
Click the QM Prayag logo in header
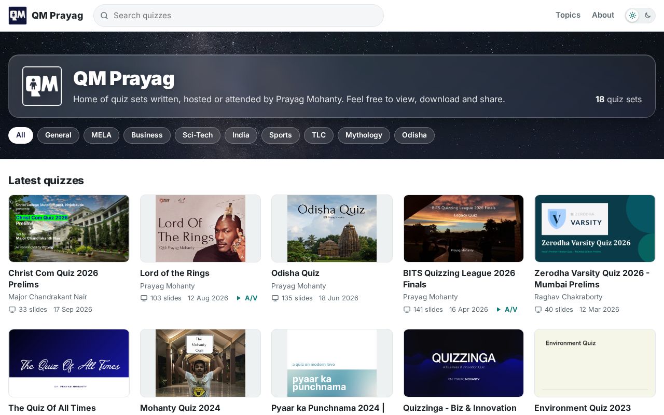pos(18,16)
